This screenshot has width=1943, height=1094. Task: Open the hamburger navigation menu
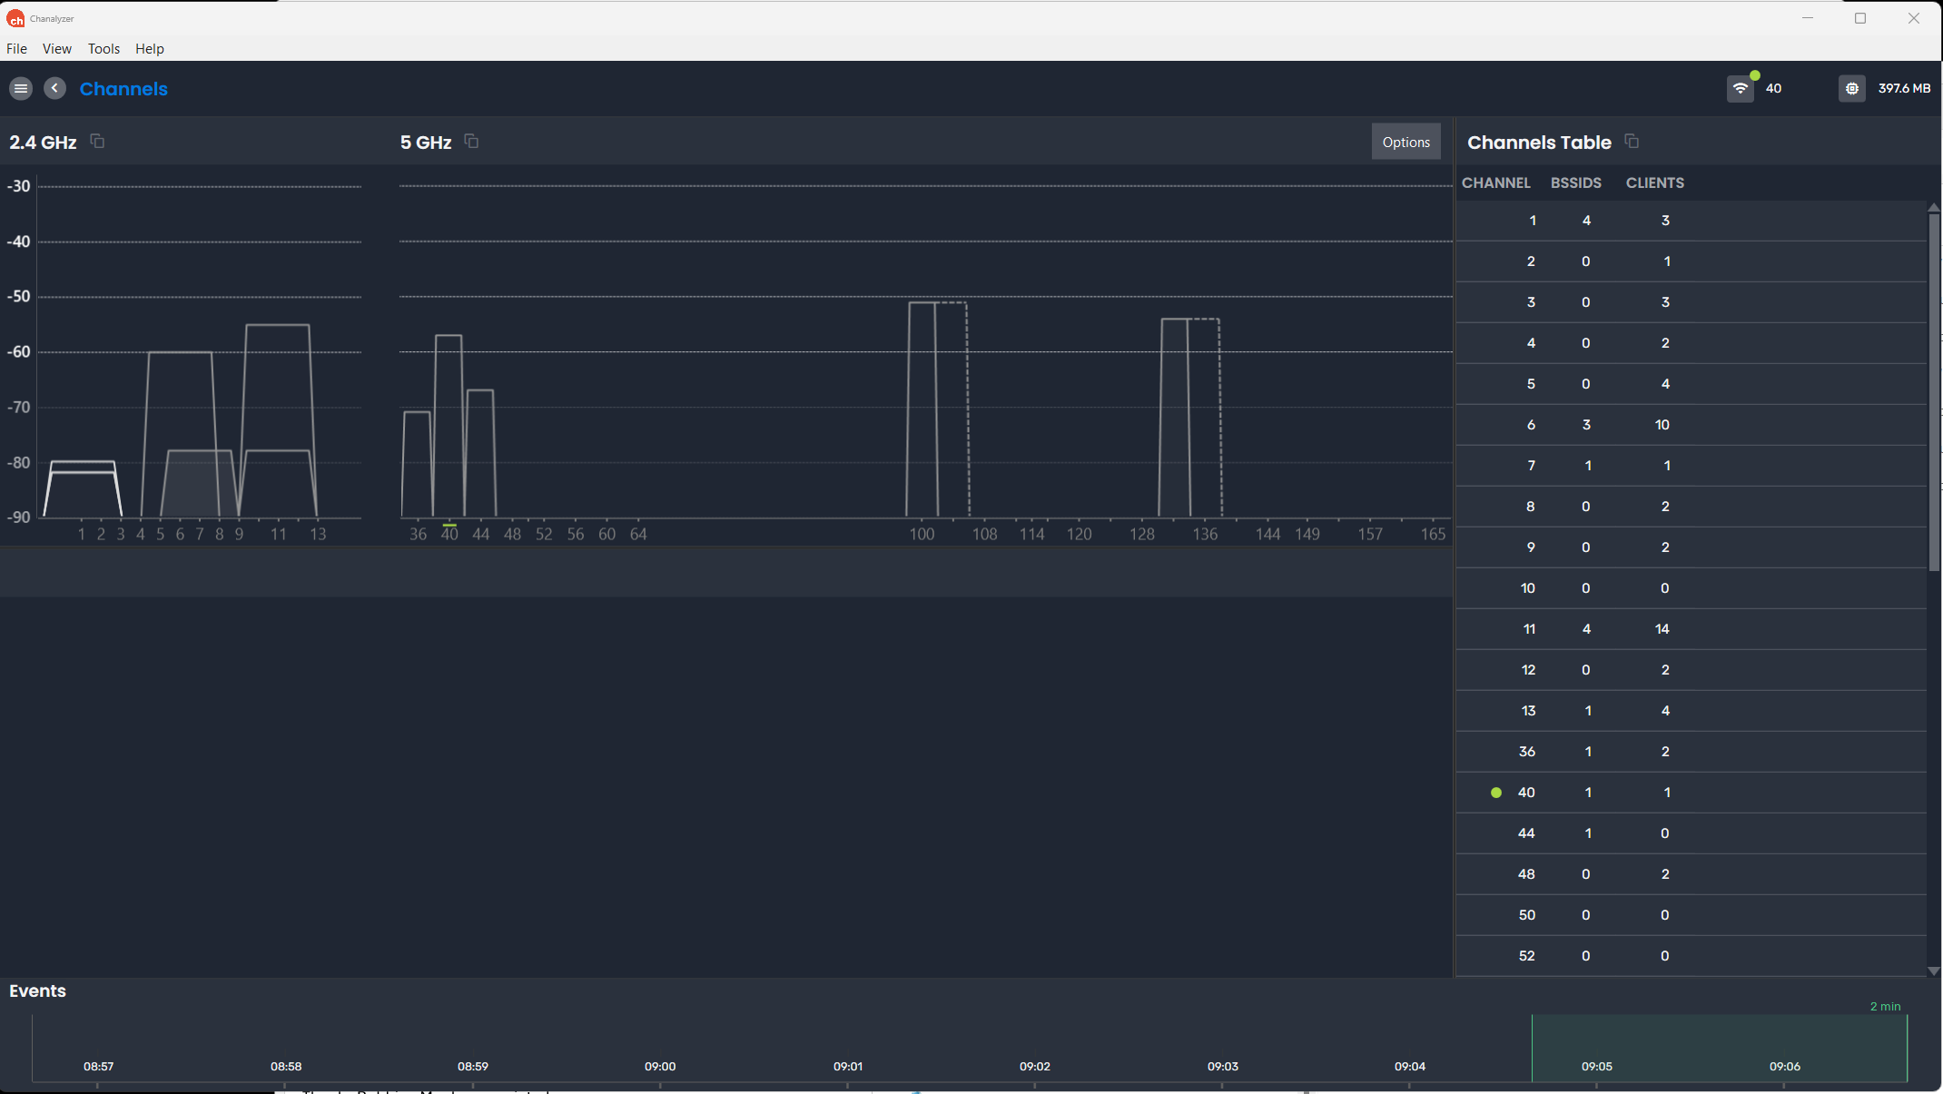point(21,88)
